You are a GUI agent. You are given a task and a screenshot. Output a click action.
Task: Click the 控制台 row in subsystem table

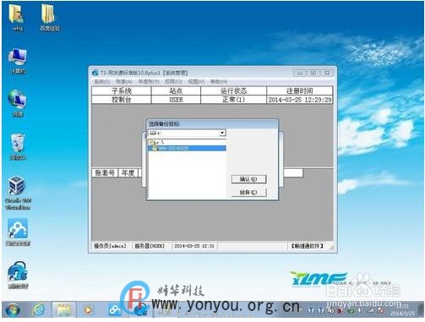tap(212, 100)
